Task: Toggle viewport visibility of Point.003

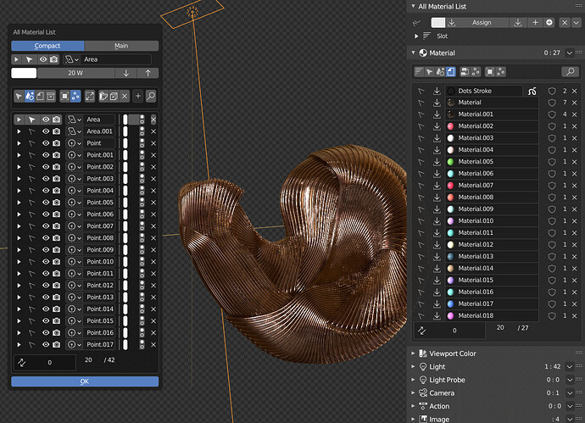Action: pos(46,179)
